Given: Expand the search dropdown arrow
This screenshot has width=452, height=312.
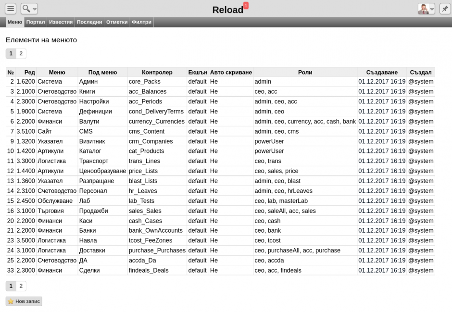Looking at the screenshot, I should [x=35, y=9].
